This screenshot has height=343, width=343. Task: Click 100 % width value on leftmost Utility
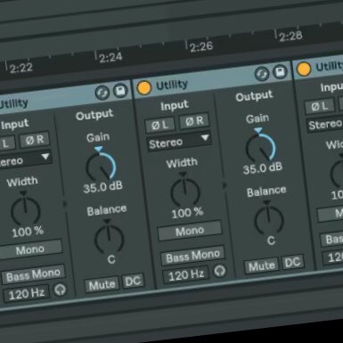[x=28, y=232]
